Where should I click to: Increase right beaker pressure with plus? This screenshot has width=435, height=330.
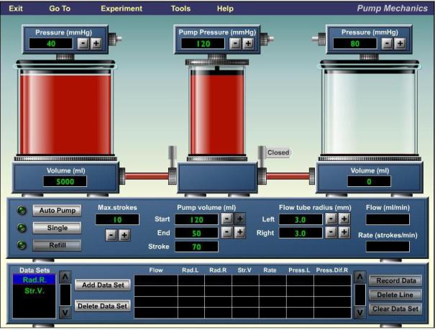click(x=400, y=43)
